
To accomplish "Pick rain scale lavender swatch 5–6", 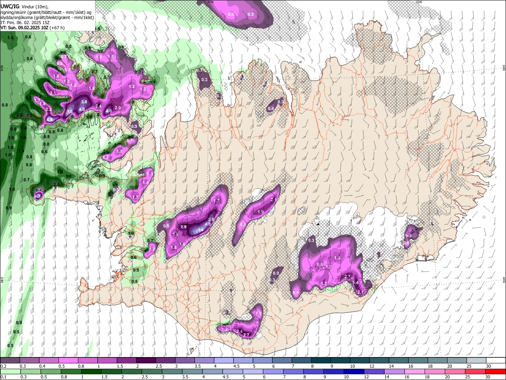I will (x=253, y=371).
